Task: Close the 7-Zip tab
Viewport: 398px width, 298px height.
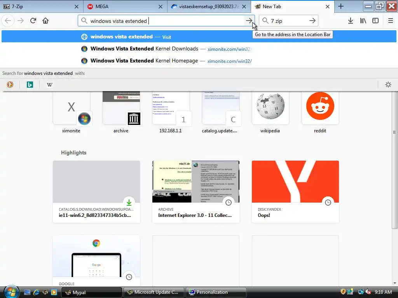Action: click(77, 7)
